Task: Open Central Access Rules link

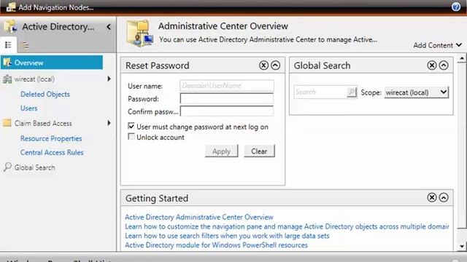Action: tap(52, 152)
